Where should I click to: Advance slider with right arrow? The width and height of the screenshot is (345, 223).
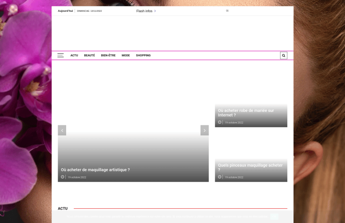pyautogui.click(x=205, y=130)
